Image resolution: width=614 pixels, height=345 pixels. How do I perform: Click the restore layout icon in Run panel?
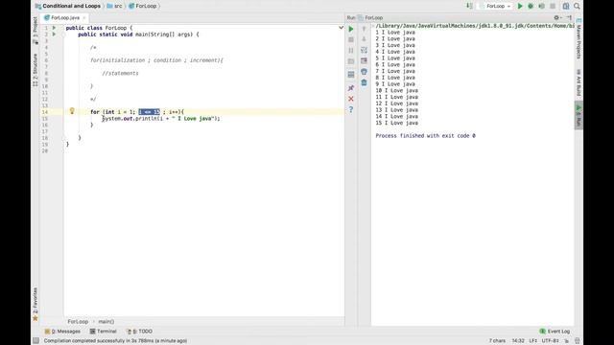351,75
